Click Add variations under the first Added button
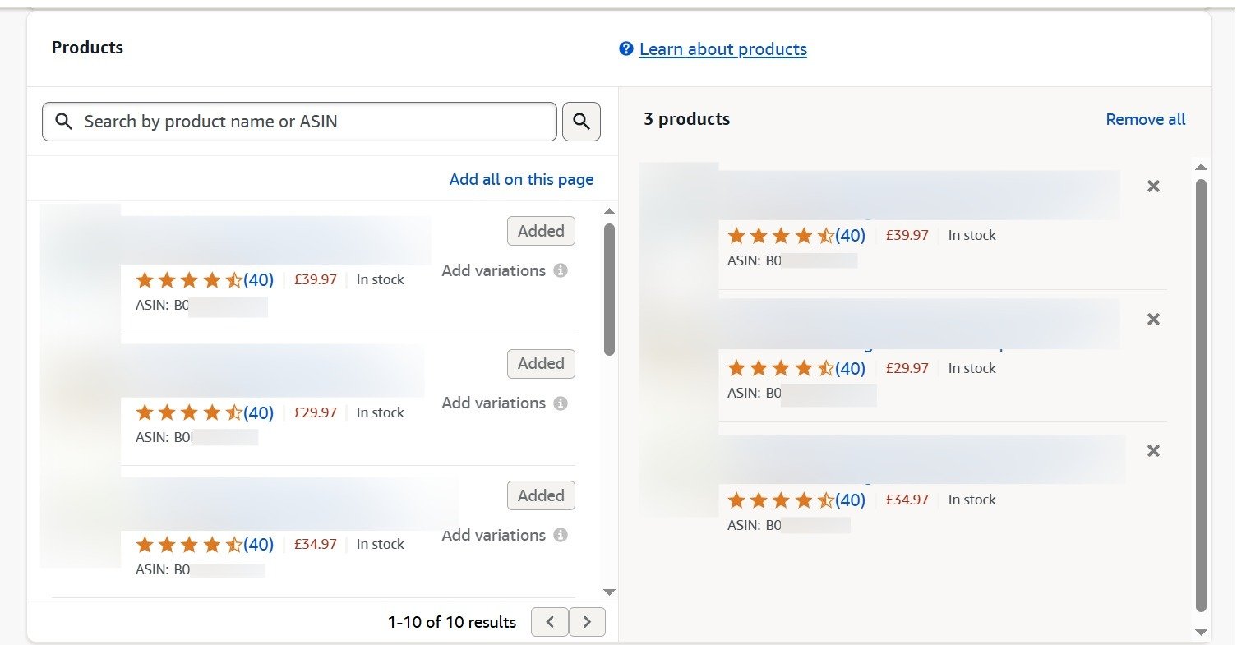The width and height of the screenshot is (1237, 645). click(x=494, y=270)
